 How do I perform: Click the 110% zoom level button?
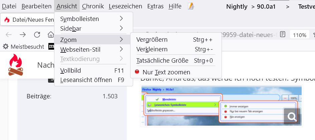point(299,35)
